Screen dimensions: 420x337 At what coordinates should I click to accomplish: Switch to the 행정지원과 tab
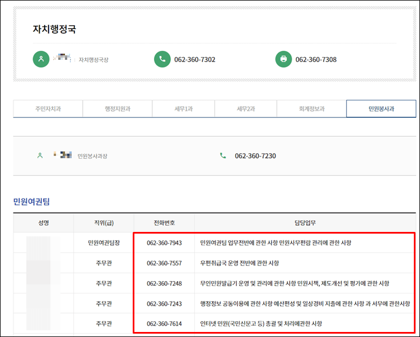click(118, 109)
